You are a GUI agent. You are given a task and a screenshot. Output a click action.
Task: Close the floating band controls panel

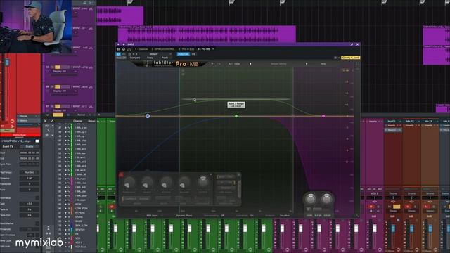(238, 174)
